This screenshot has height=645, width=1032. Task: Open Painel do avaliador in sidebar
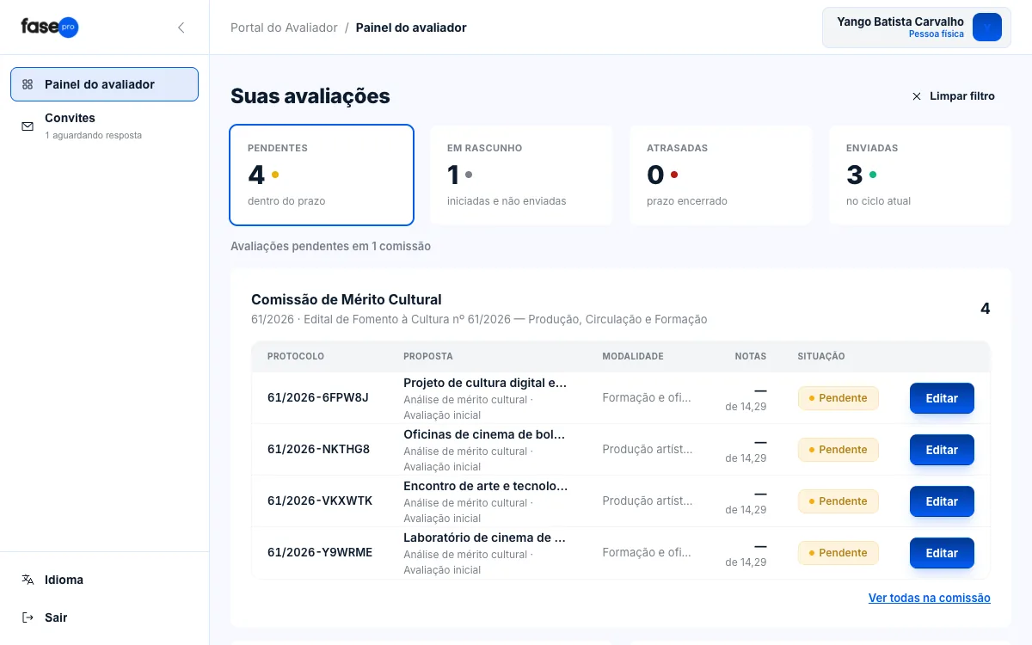(x=104, y=84)
